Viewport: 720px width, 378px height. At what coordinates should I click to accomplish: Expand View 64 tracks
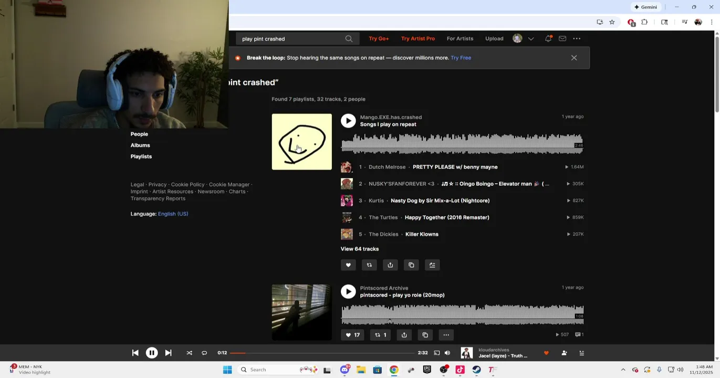click(x=360, y=249)
